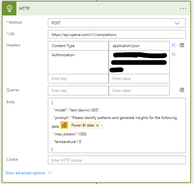The width and height of the screenshot is (194, 184).
Task: Open the Method dropdown chevron
Action: [x=177, y=23]
